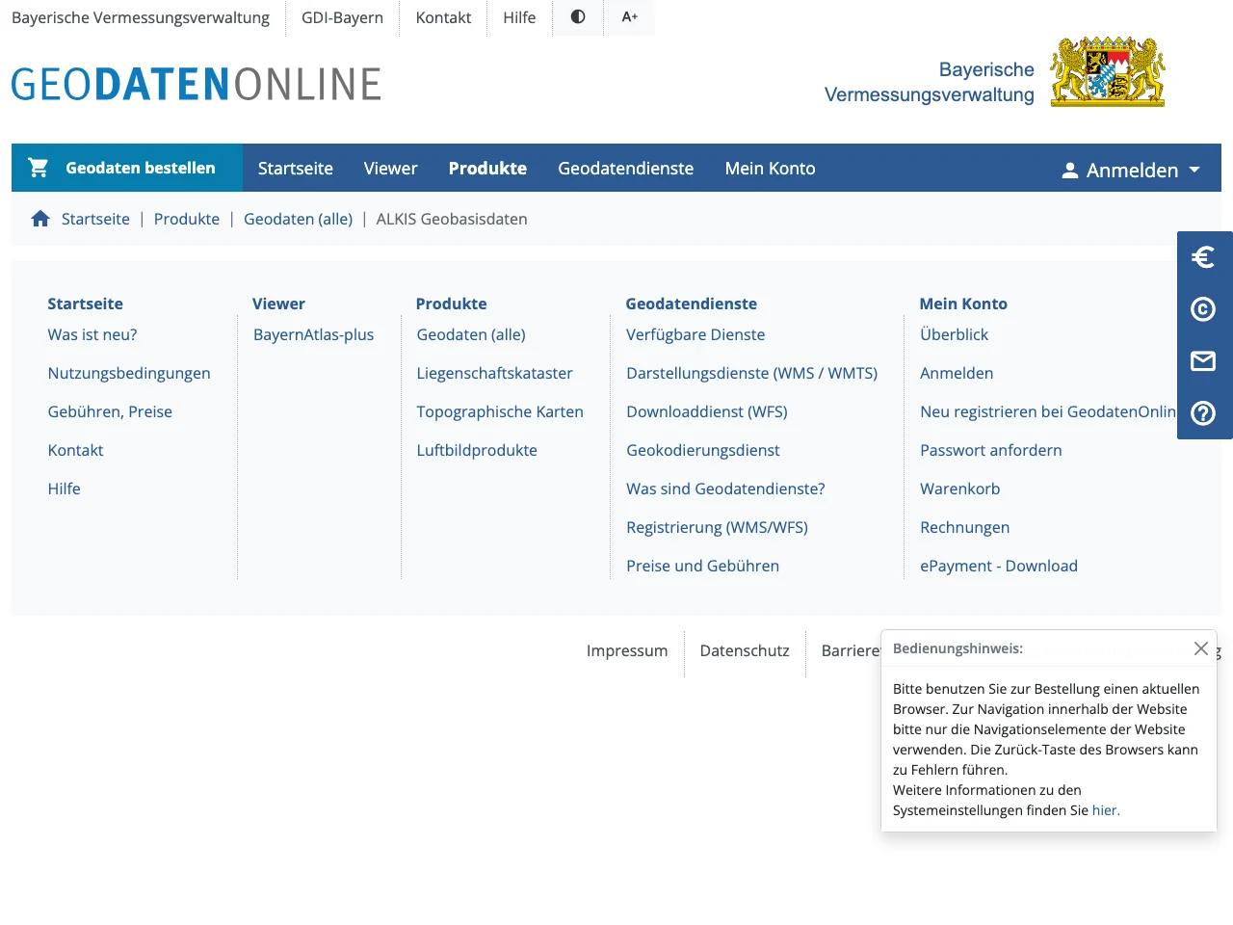Open Darstellungsdienste (WMS / WMTS) link
This screenshot has height=925, width=1233.
coord(752,373)
